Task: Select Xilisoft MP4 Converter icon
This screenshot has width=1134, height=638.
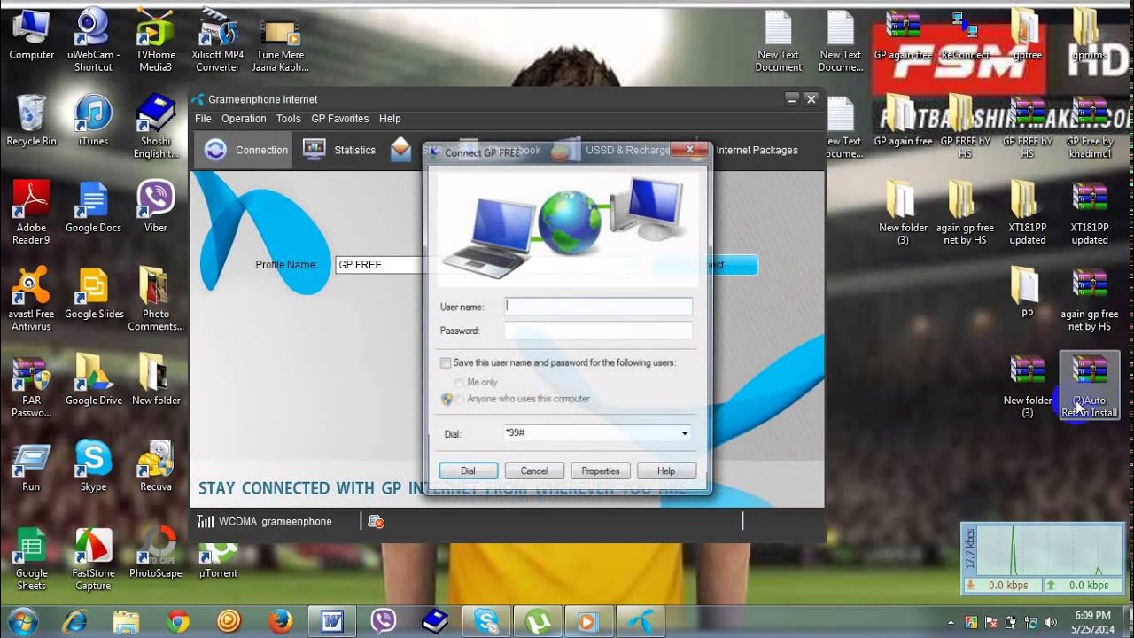Action: click(218, 41)
